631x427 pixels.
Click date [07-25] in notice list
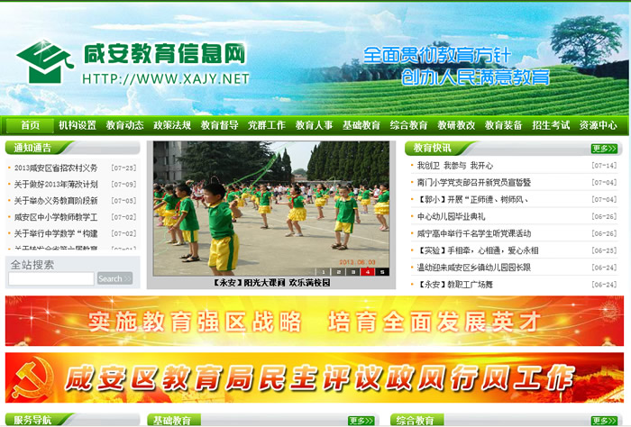[x=123, y=168]
